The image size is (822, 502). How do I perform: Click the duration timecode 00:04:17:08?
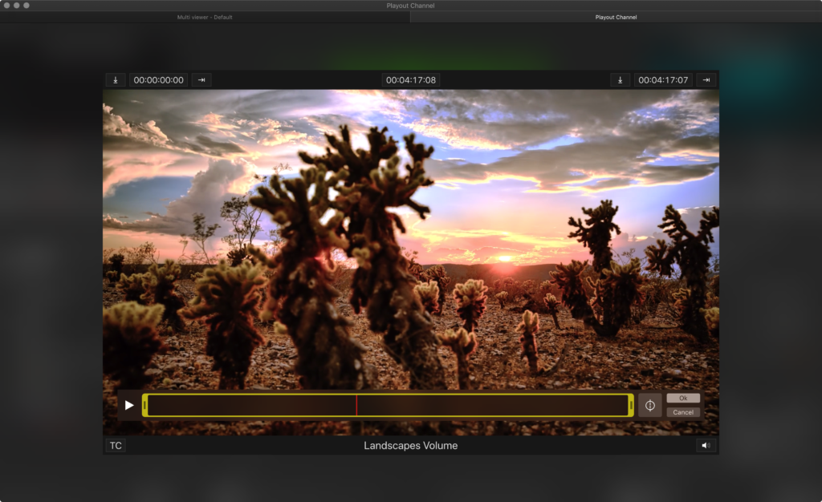click(411, 80)
